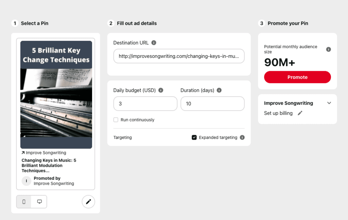Viewport: 348px width, 220px height.
Task: Switch to desktop preview
Action: (x=39, y=202)
